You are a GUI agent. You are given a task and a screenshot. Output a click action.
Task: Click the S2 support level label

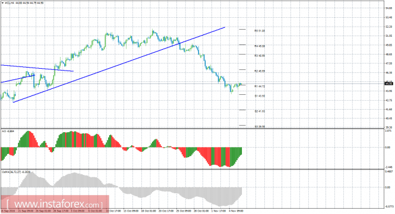[x=260, y=111]
